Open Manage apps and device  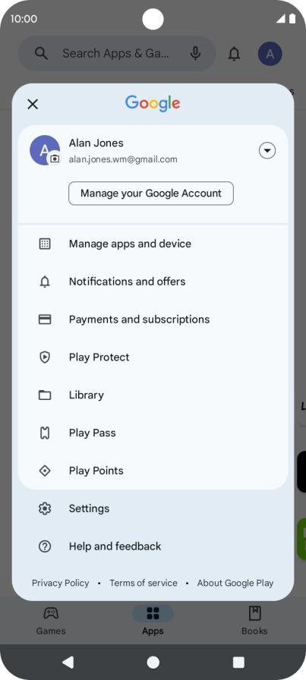pyautogui.click(x=153, y=244)
